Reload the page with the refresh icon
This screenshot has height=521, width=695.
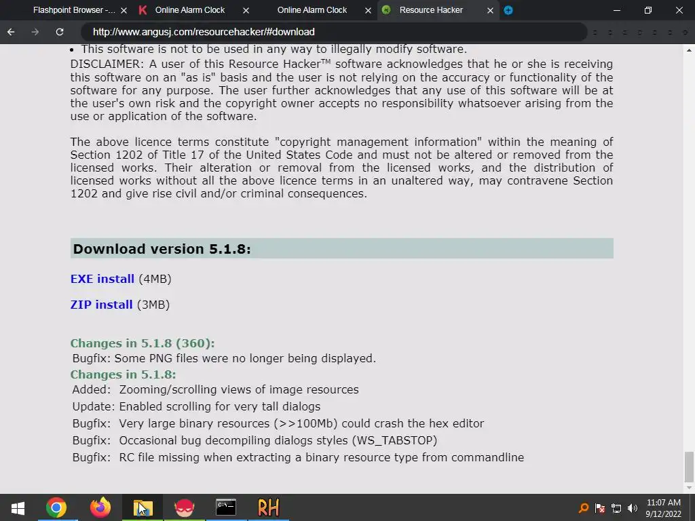coord(60,32)
